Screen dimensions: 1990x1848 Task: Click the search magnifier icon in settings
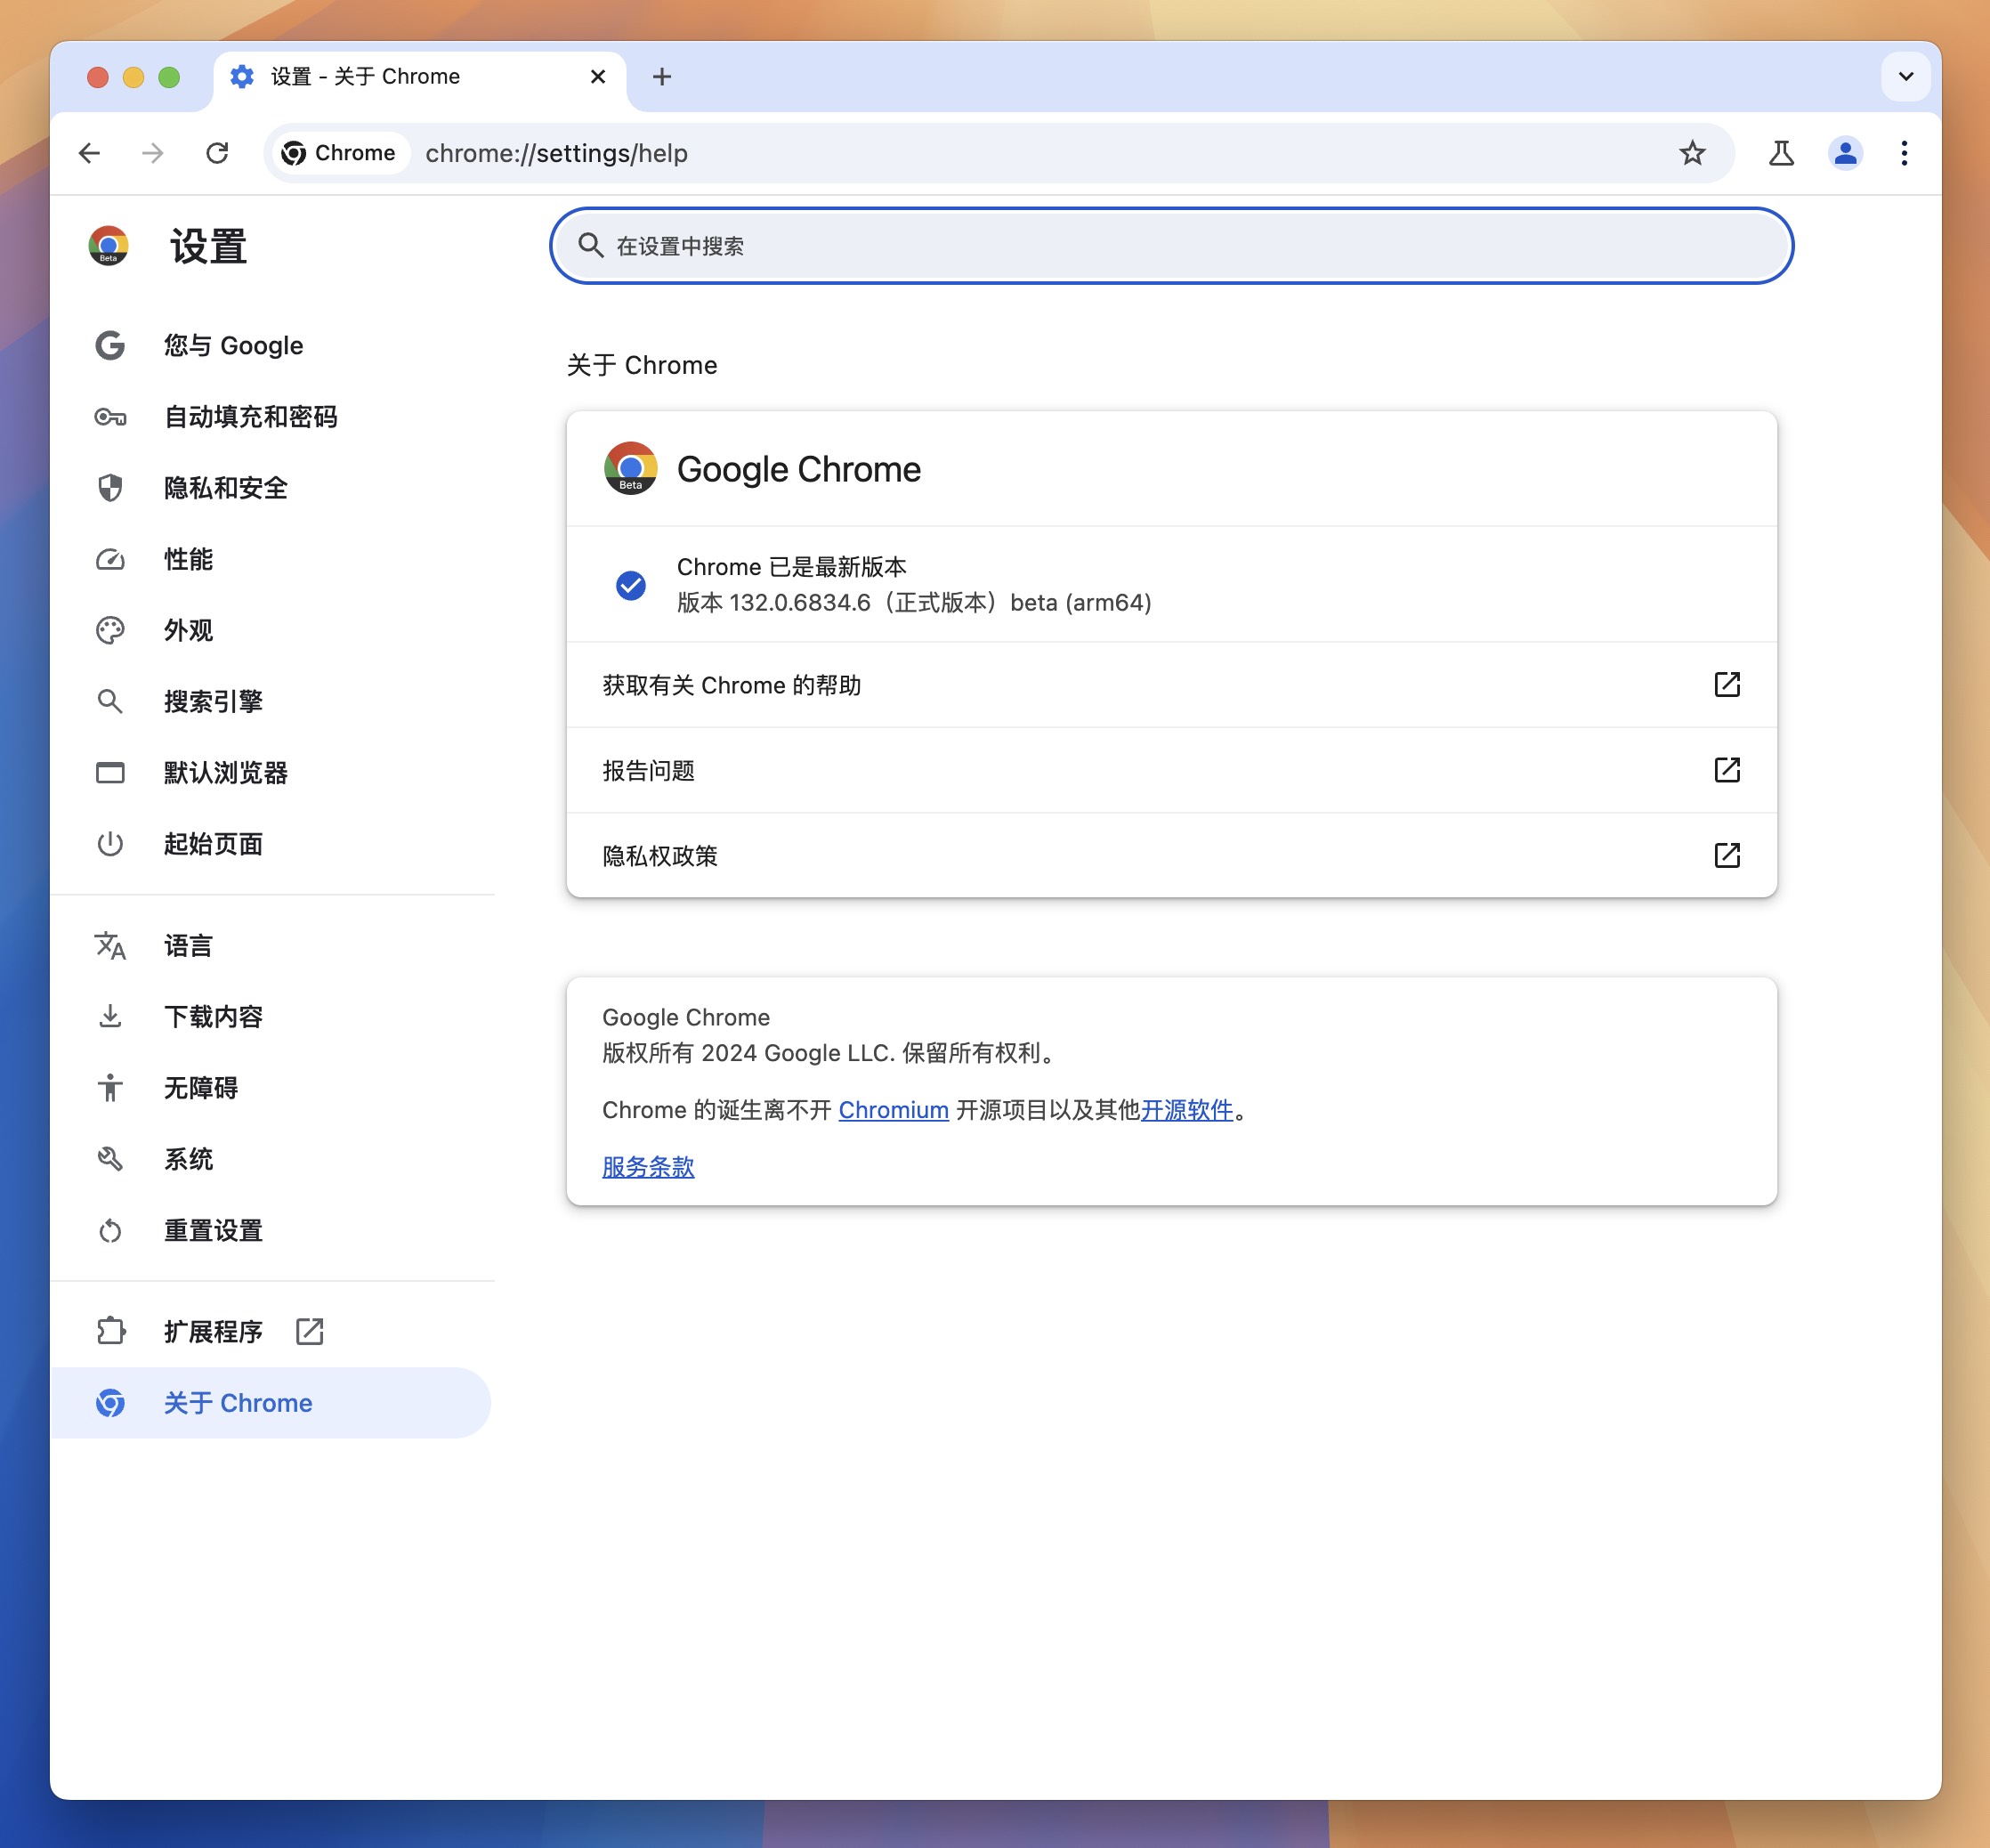[x=591, y=246]
